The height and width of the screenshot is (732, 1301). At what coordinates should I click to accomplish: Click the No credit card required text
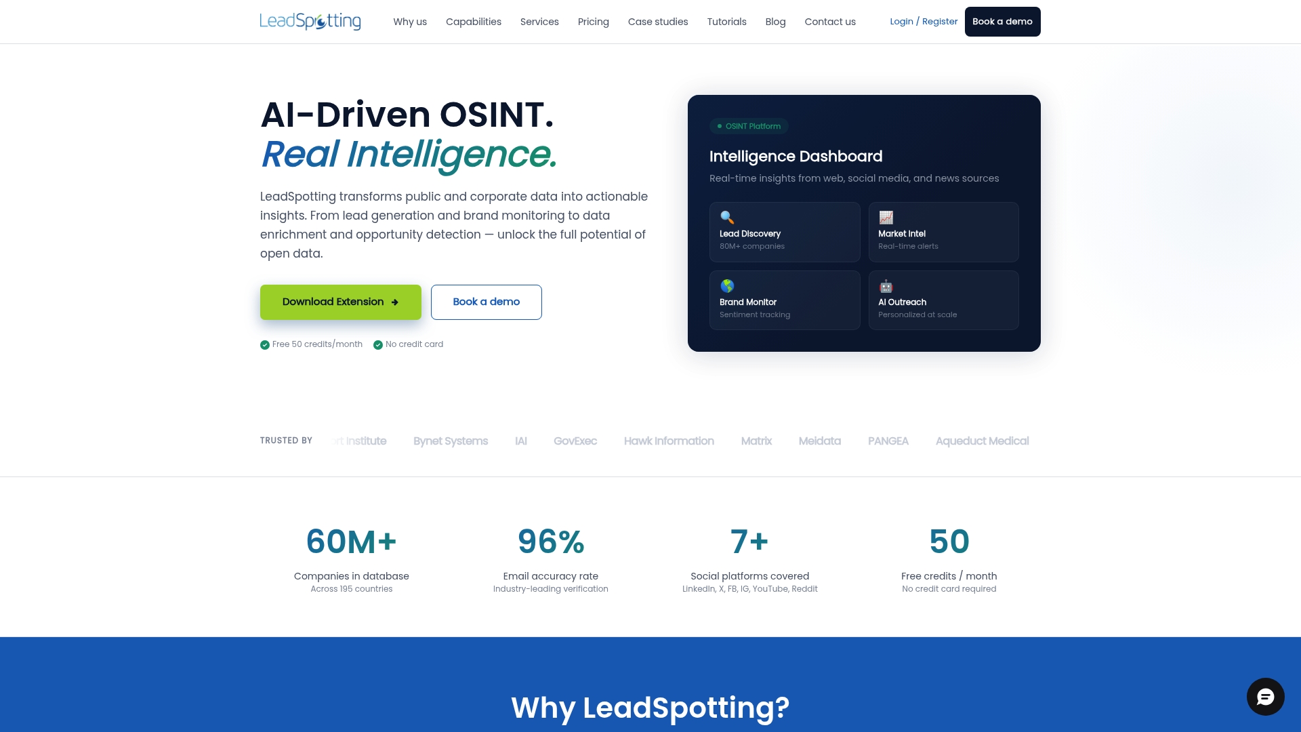pos(949,589)
